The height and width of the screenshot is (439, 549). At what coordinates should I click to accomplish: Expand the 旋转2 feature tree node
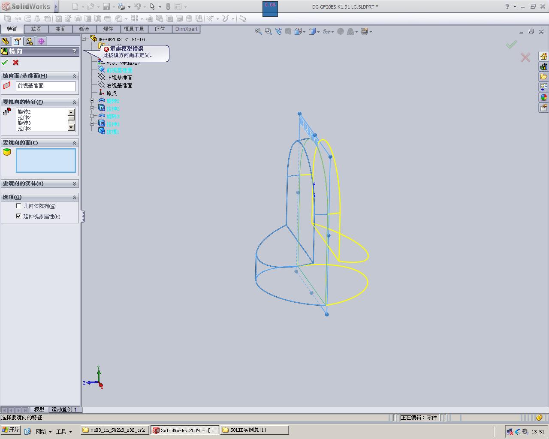click(92, 101)
